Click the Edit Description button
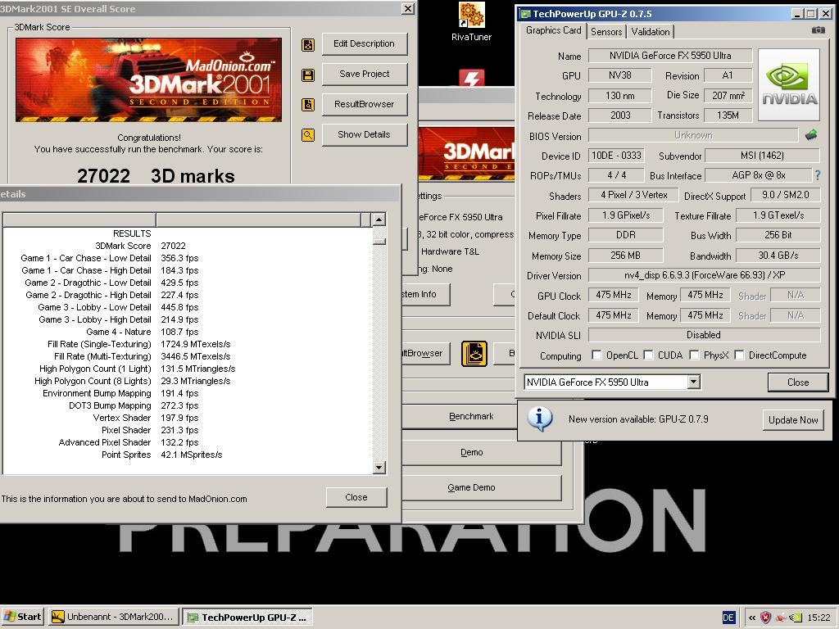 pyautogui.click(x=365, y=44)
